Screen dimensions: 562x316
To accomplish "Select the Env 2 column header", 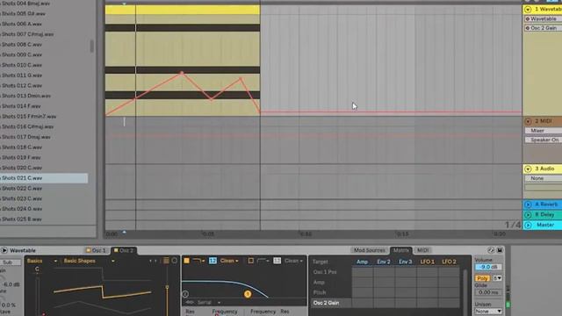I will tap(384, 262).
